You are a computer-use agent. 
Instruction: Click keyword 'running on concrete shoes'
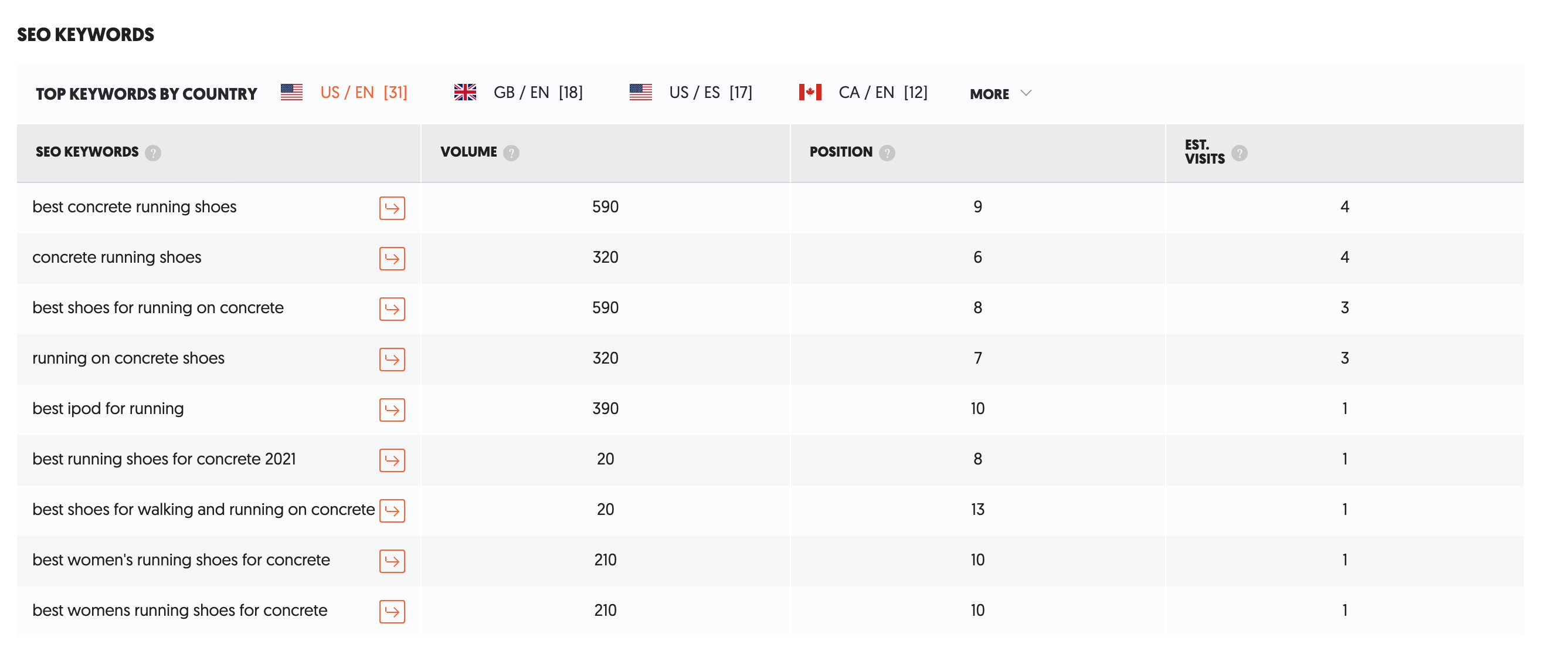(x=128, y=358)
